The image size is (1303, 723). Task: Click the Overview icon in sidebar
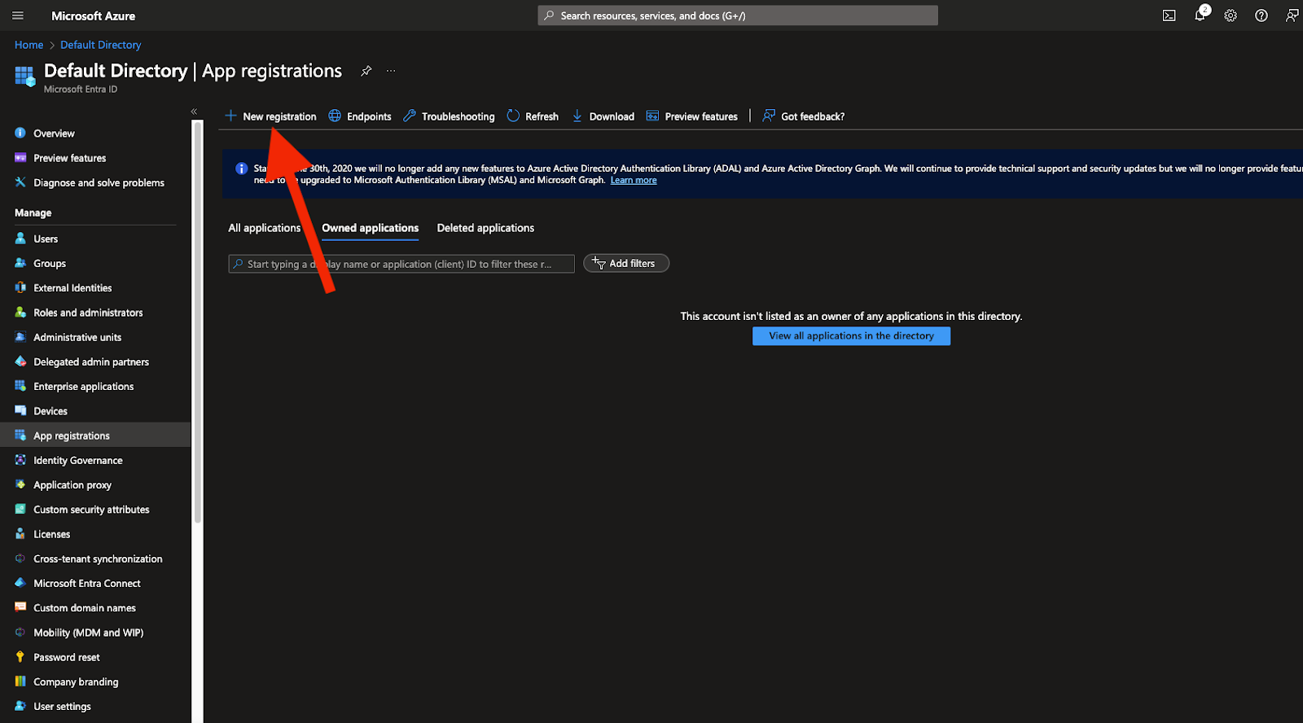pyautogui.click(x=20, y=133)
